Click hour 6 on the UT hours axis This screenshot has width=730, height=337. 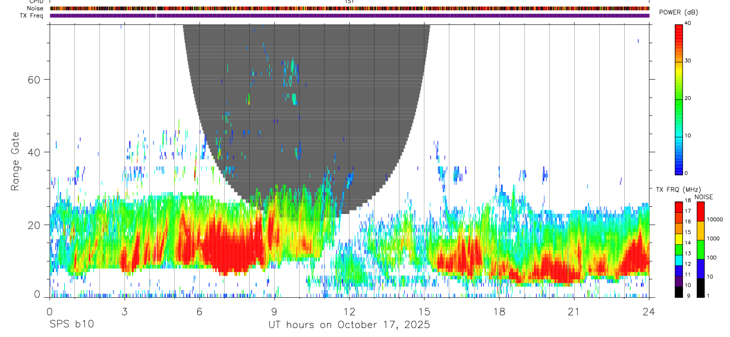pyautogui.click(x=199, y=311)
